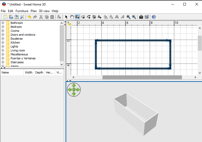Zoom out using the magnifier minus icon

pos(134,17)
